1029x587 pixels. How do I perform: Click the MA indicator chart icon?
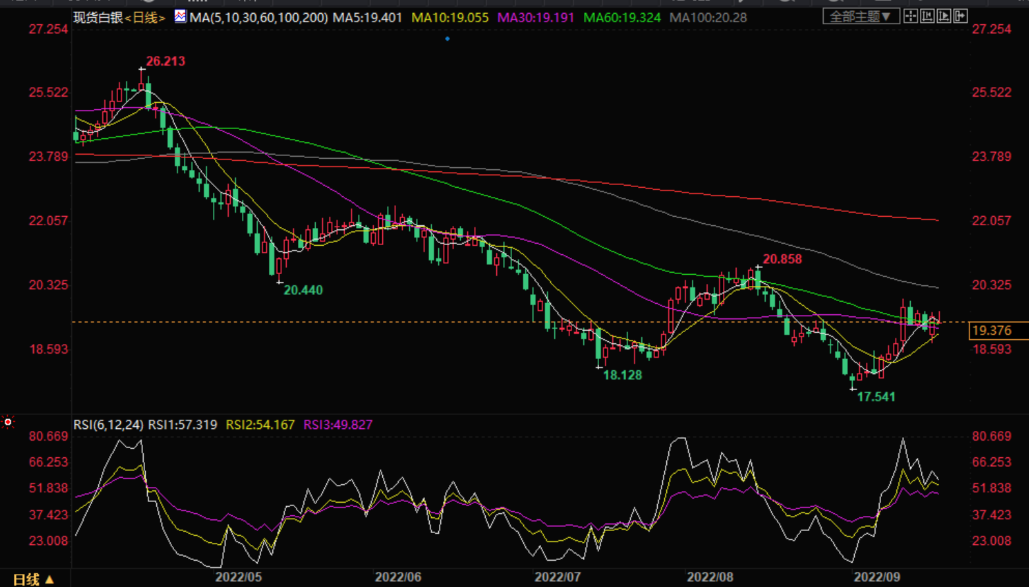pyautogui.click(x=180, y=17)
